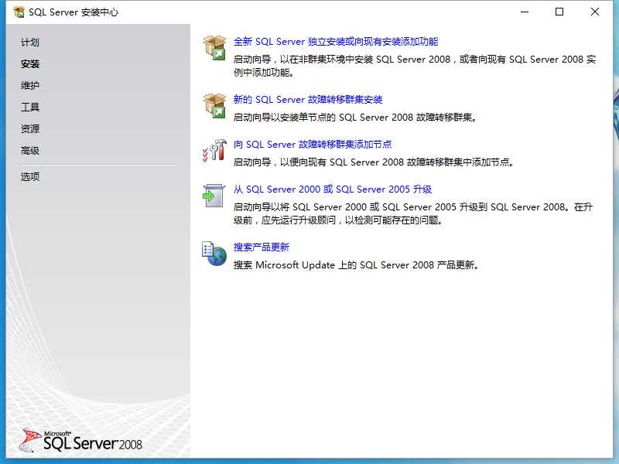The height and width of the screenshot is (464, 619).
Task: Switch to the 资源 section
Action: (30, 128)
